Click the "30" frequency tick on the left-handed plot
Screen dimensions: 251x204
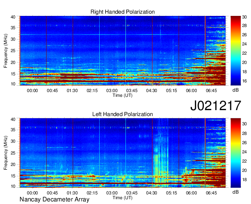13,141
